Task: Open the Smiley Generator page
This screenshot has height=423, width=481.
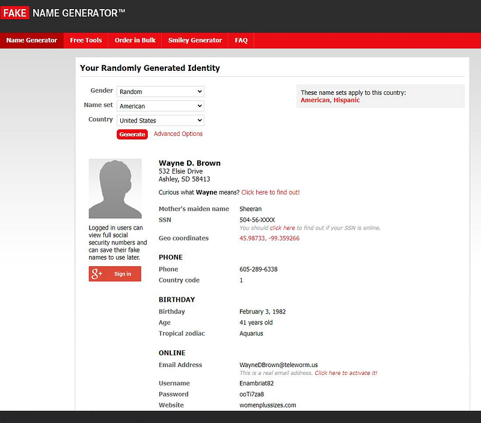Action: pos(195,40)
